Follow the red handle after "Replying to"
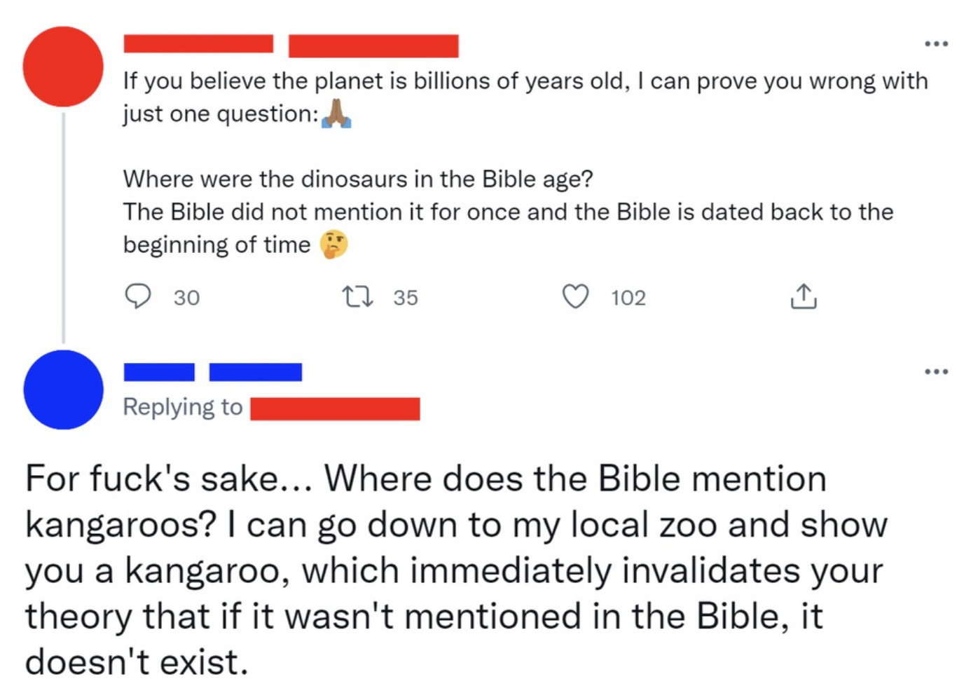The image size is (978, 700). coord(335,409)
